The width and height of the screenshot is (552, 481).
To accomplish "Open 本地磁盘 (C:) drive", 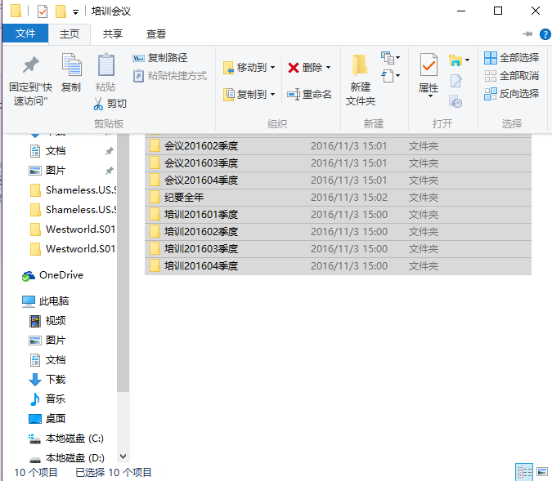I will (67, 439).
